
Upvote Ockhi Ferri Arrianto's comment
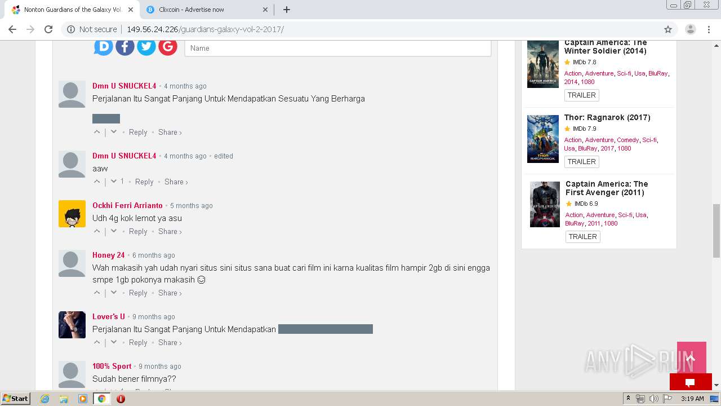point(97,231)
